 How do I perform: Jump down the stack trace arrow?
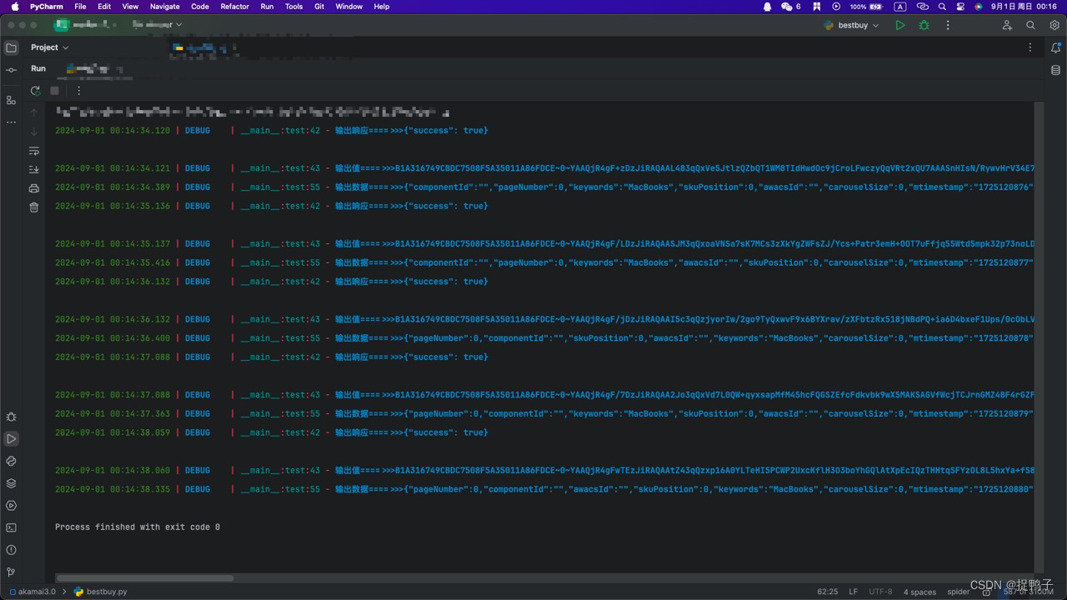pos(34,132)
